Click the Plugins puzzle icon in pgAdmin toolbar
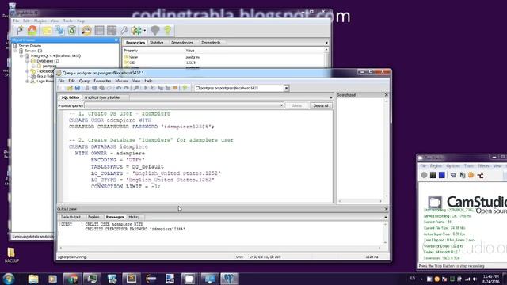The height and width of the screenshot is (285, 507). (x=136, y=30)
